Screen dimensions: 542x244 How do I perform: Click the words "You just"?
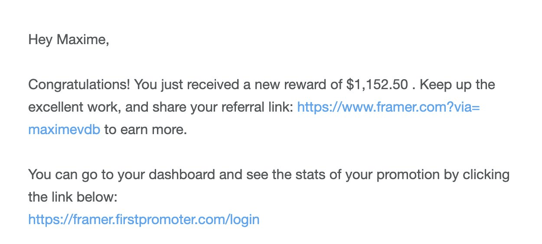(153, 85)
